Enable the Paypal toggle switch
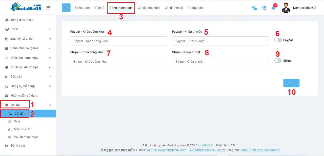Image resolution: width=324 pixels, height=156 pixels. coord(278,40)
